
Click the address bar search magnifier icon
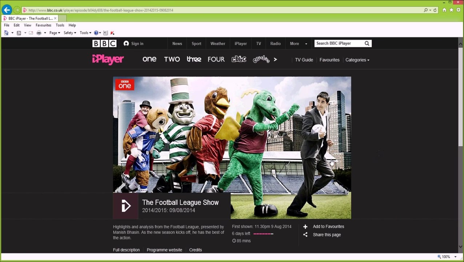(x=425, y=10)
